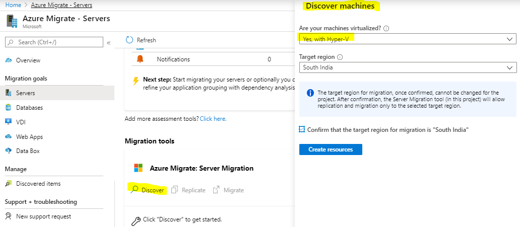Click the 'Click "Discover" to get started' text

[182, 219]
